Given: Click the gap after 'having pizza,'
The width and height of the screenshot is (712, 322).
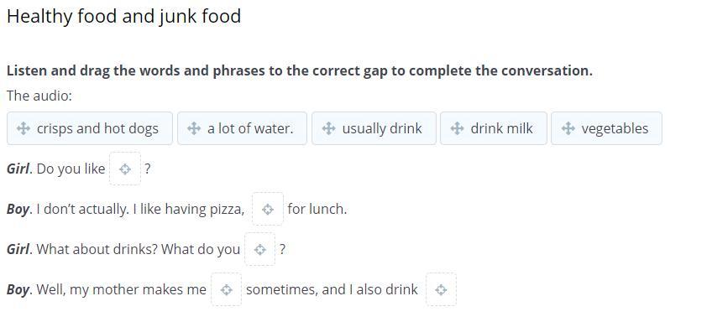Looking at the screenshot, I should [268, 209].
